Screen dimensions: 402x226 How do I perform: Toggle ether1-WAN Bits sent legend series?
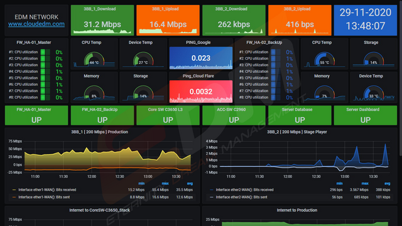point(44,197)
